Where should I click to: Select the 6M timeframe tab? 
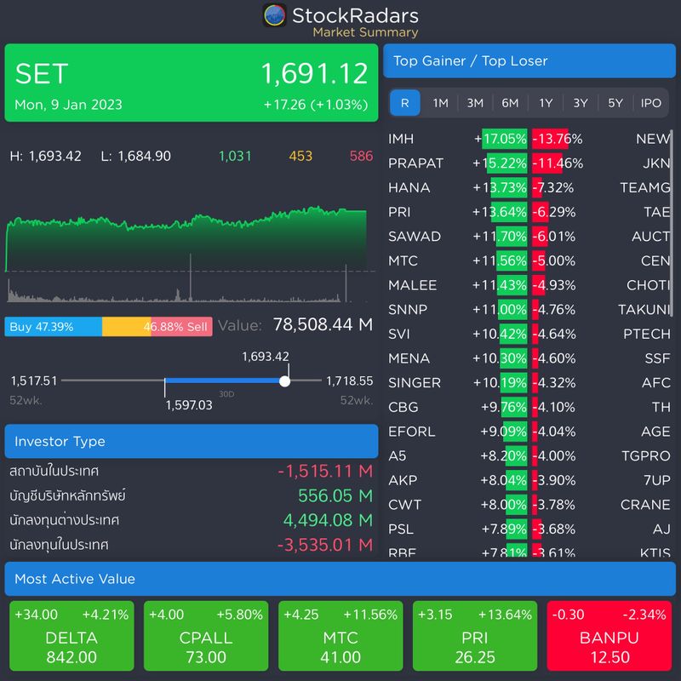pos(509,103)
